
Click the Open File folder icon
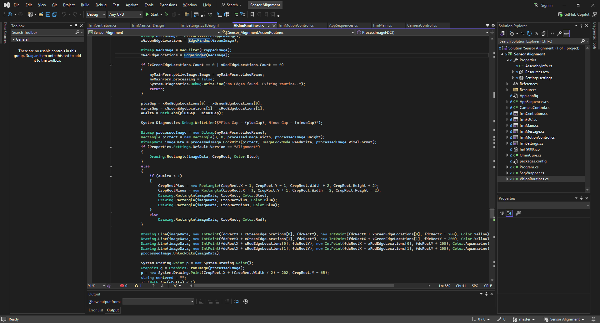[41, 14]
